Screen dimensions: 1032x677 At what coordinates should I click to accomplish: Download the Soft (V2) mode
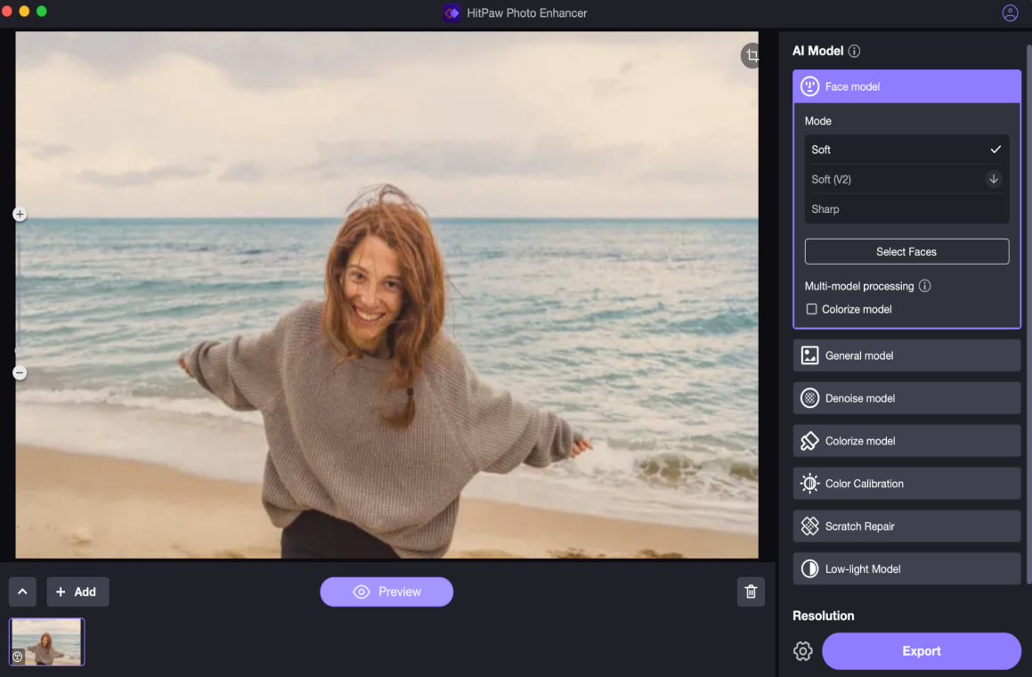(x=993, y=179)
